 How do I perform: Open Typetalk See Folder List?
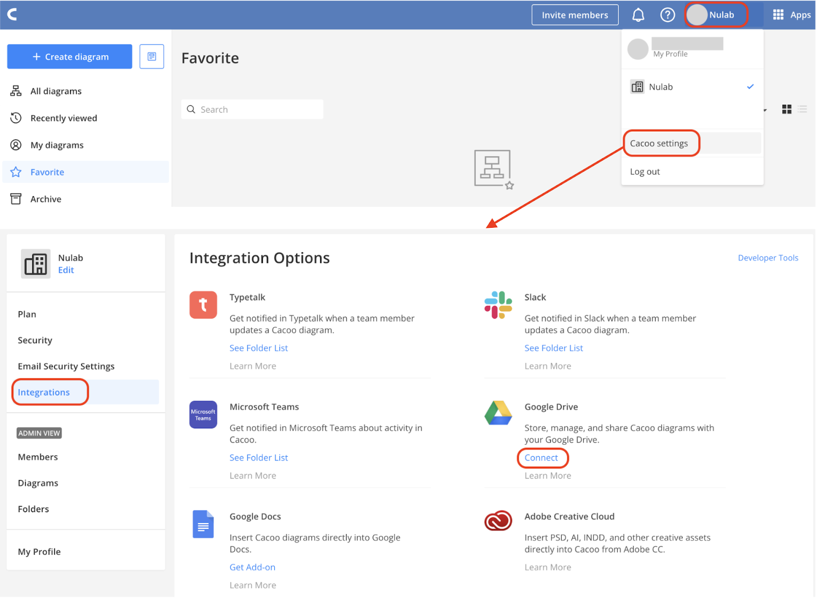[x=259, y=348]
